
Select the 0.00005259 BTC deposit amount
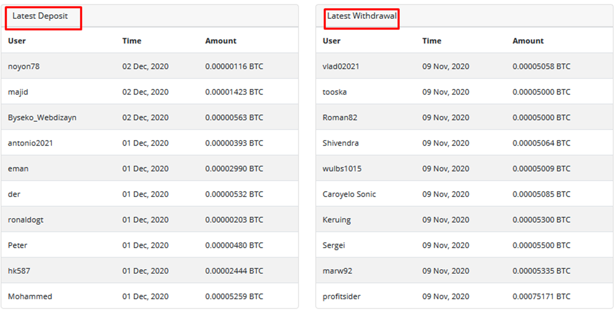pos(234,296)
